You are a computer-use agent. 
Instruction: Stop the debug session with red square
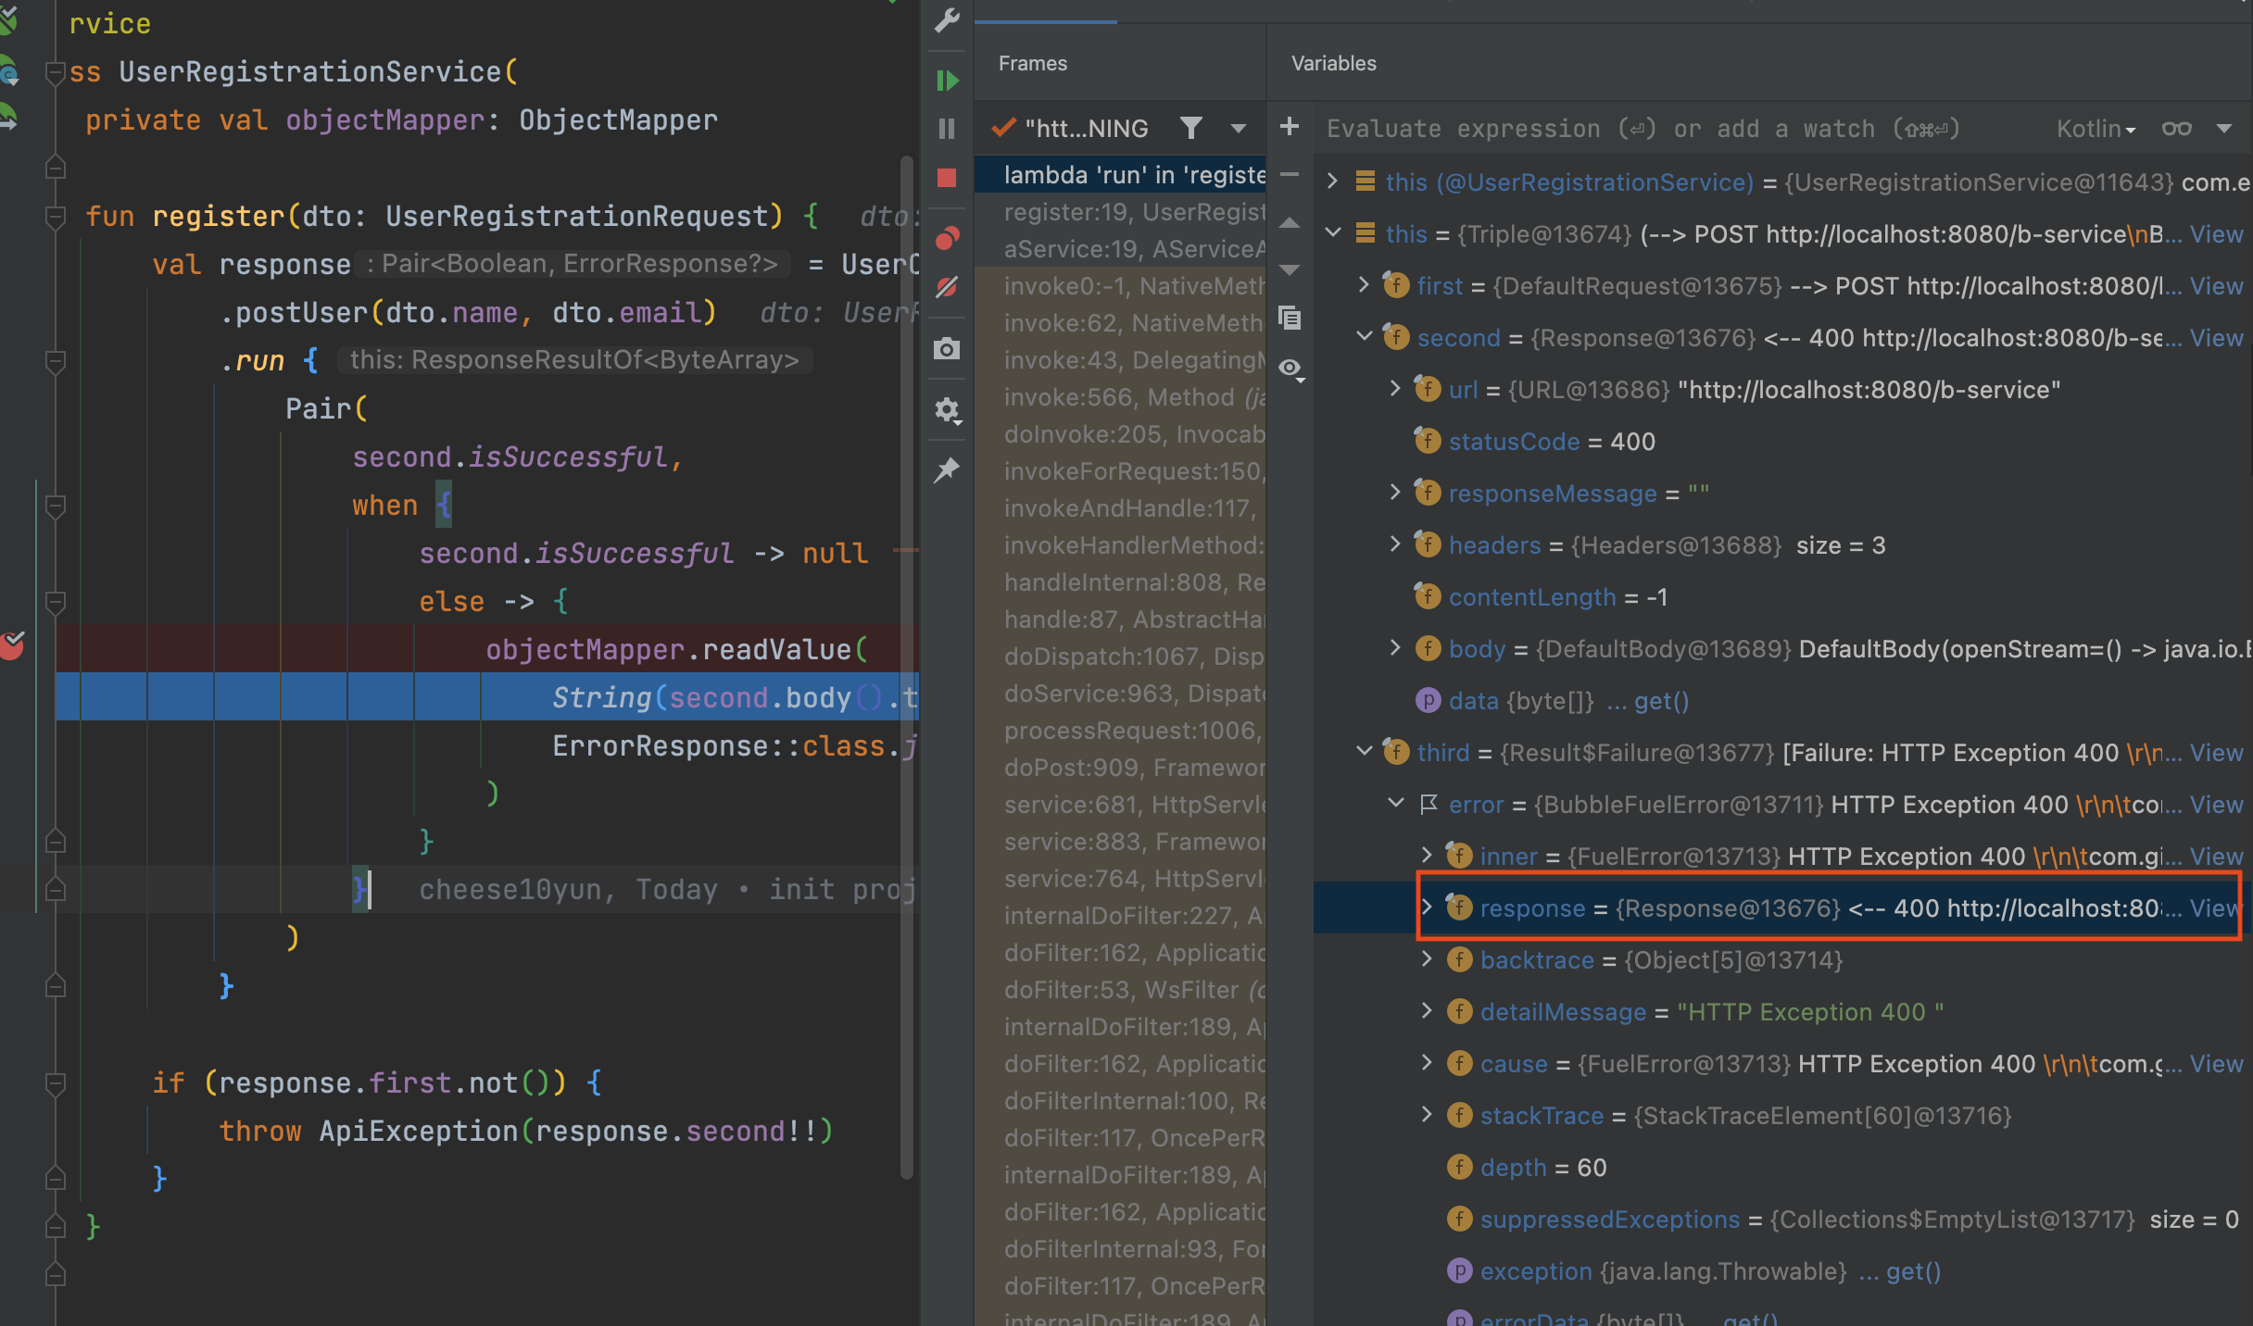(947, 178)
